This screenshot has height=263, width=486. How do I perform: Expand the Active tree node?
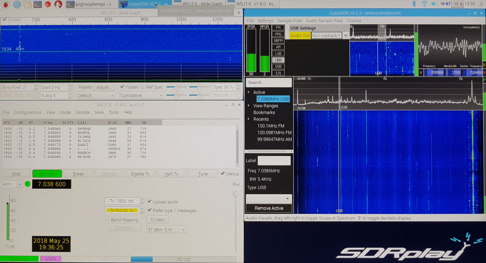pos(249,92)
